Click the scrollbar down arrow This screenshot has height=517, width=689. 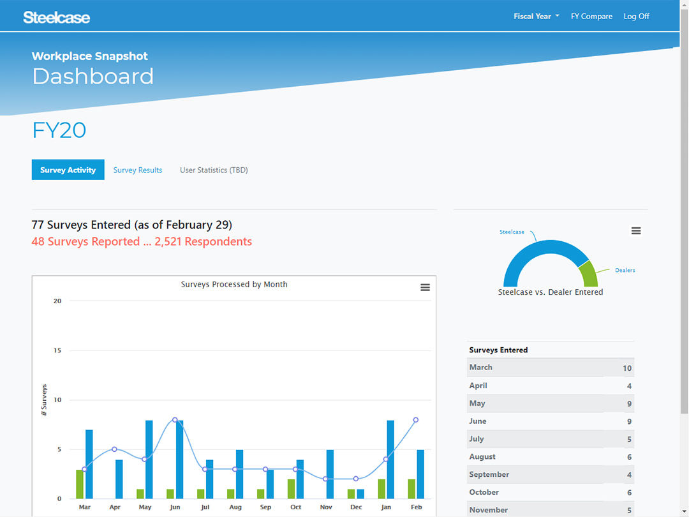click(684, 512)
